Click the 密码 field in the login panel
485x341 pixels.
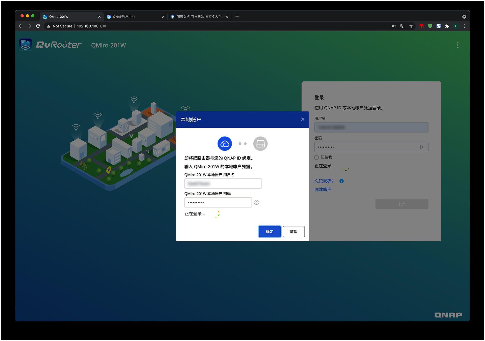coord(371,147)
